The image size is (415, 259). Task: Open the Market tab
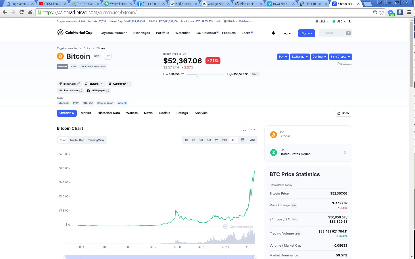[x=86, y=113]
